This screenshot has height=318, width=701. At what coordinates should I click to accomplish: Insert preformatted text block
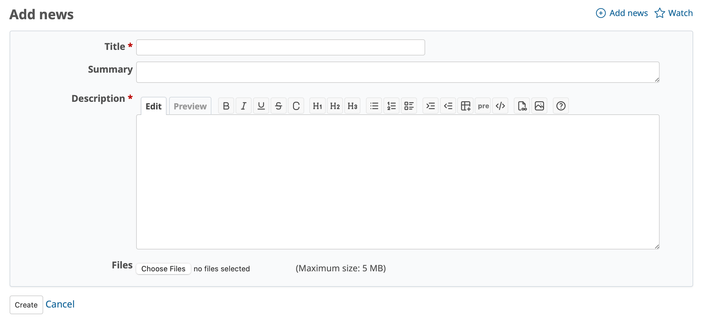483,106
